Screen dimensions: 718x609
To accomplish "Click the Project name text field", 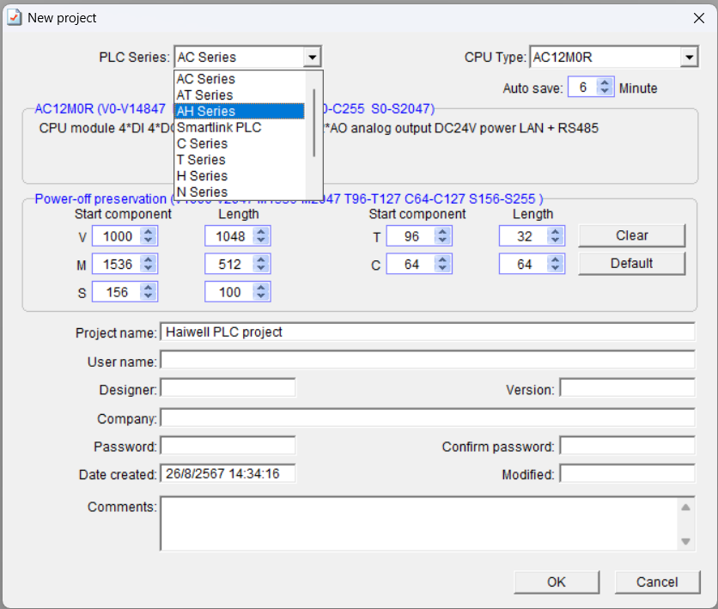I will 427,332.
